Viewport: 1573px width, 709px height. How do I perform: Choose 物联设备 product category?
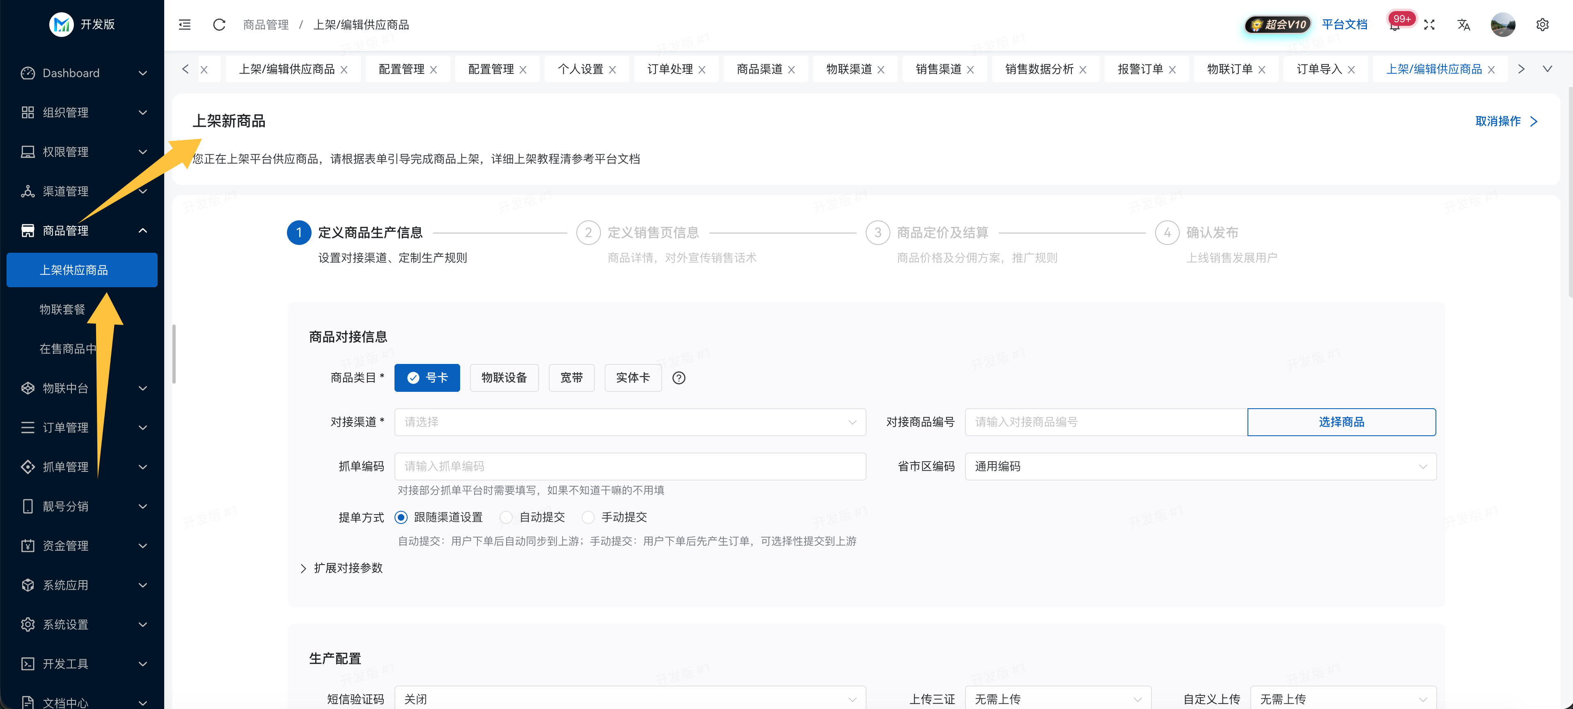[504, 378]
